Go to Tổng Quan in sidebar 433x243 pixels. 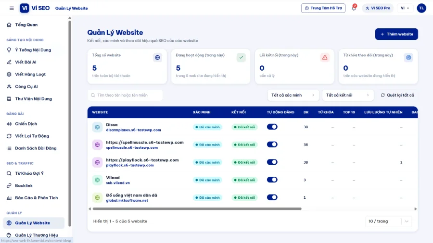[34, 25]
